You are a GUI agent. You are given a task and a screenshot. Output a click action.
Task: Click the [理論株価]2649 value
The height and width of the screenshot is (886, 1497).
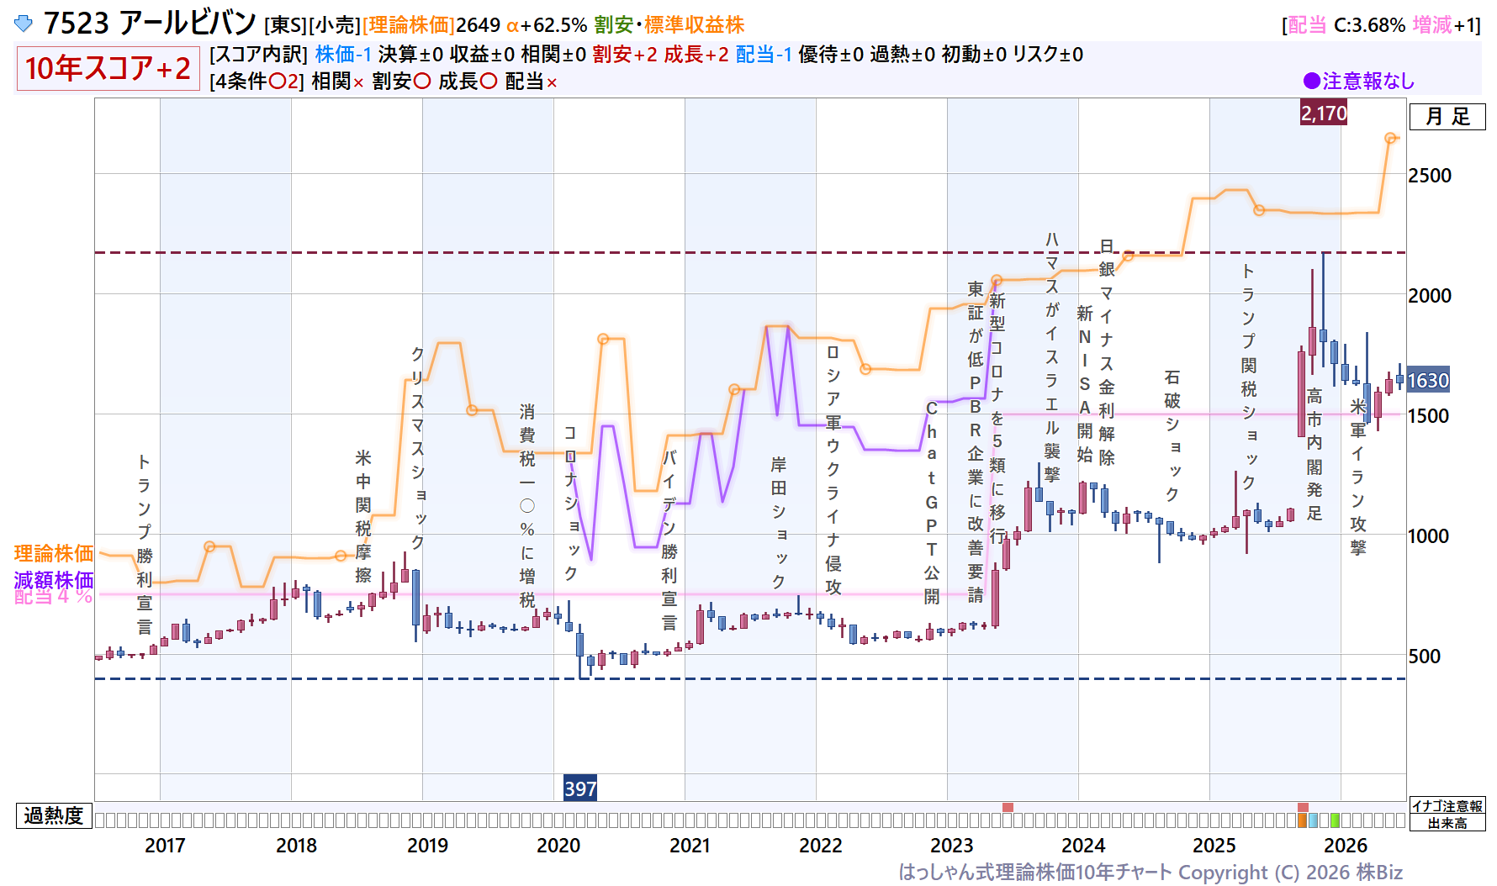[x=431, y=25]
